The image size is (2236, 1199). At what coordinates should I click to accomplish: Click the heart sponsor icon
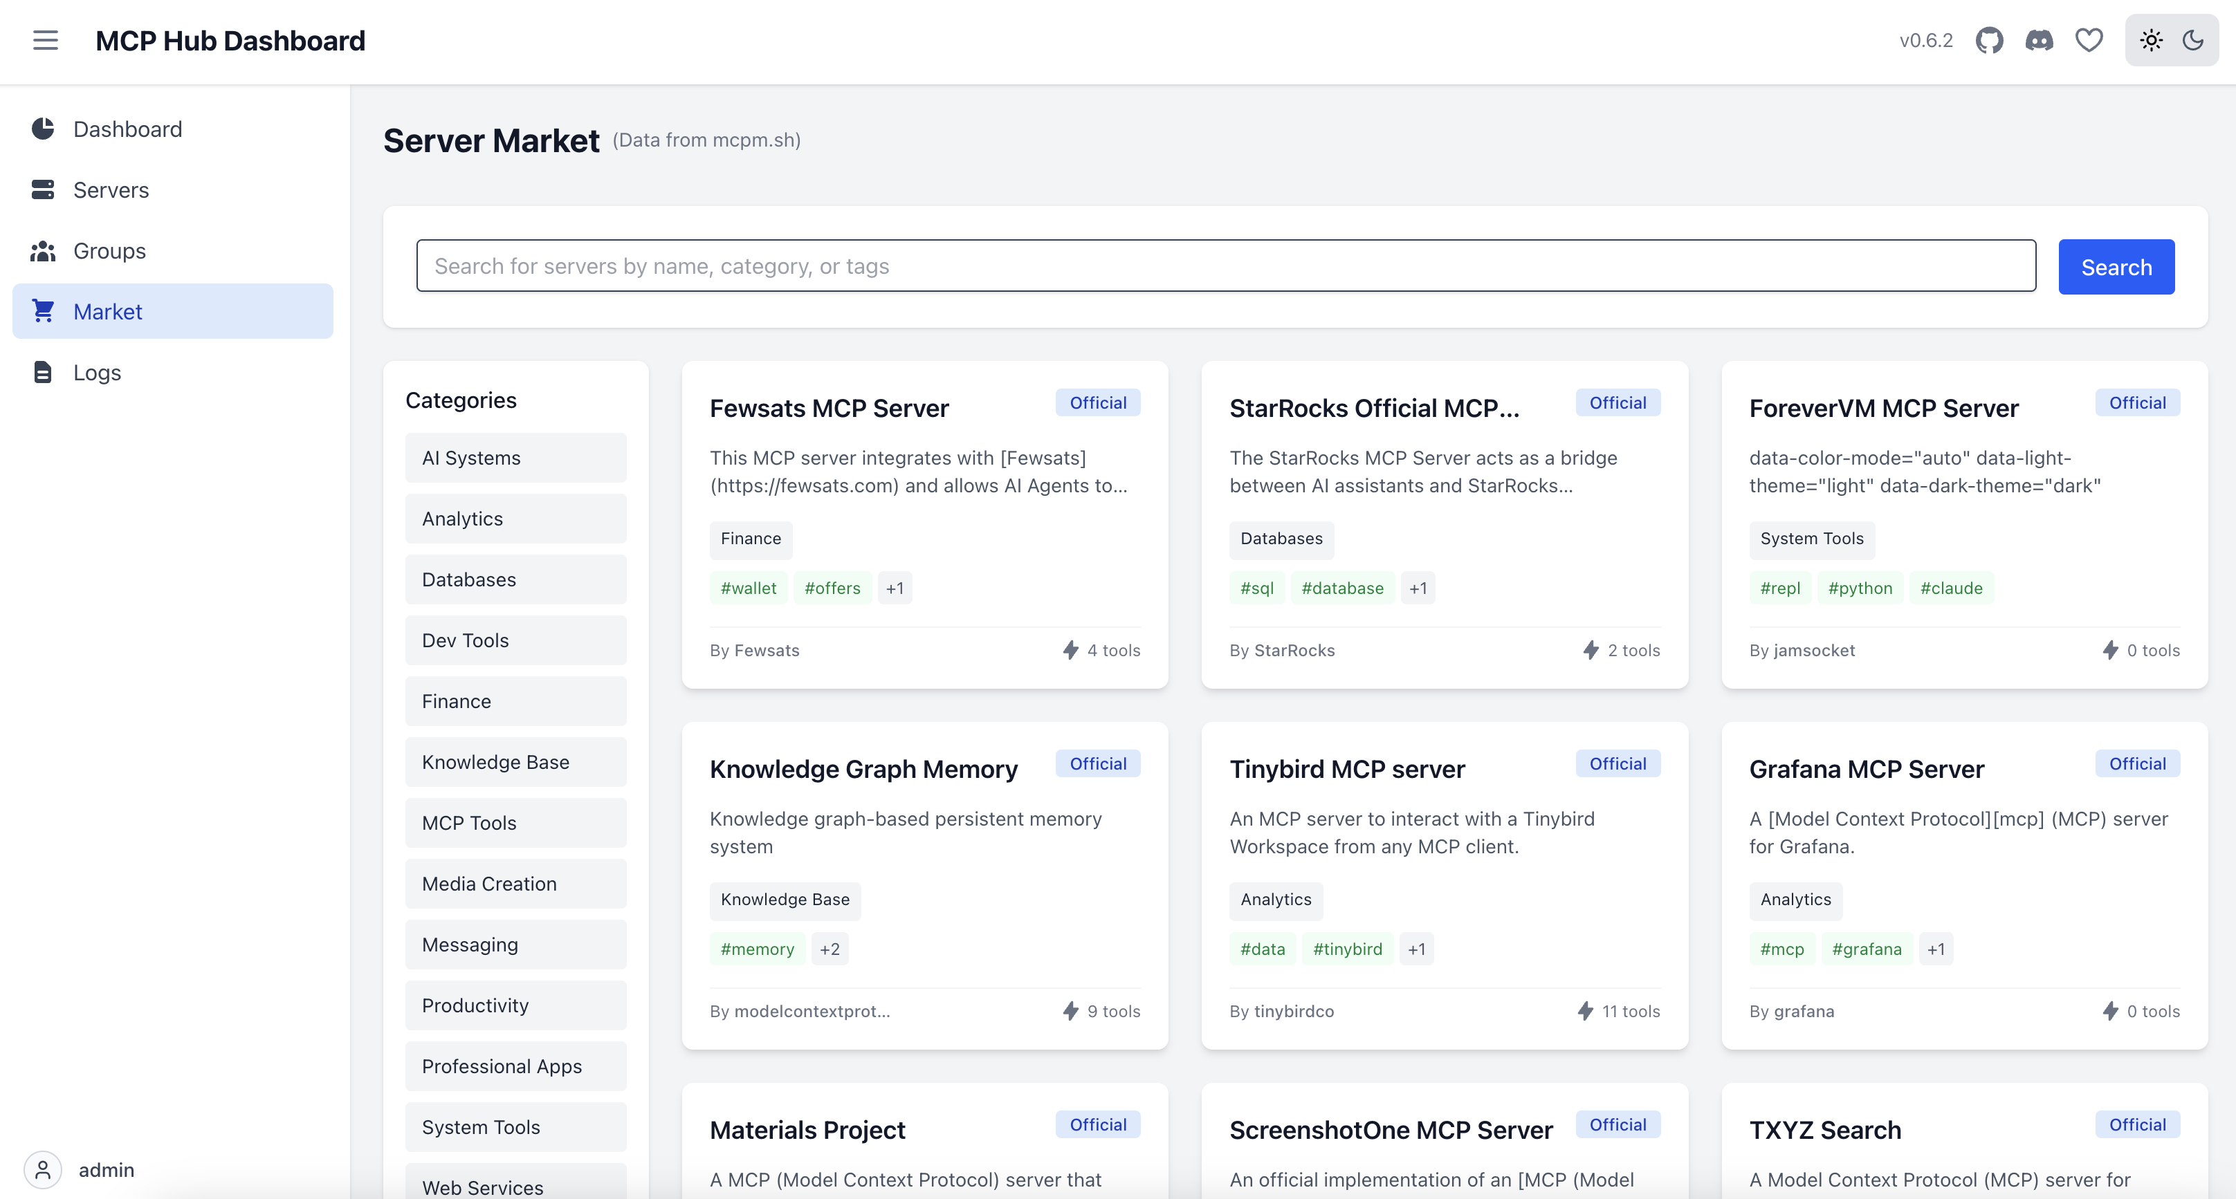[x=2089, y=41]
